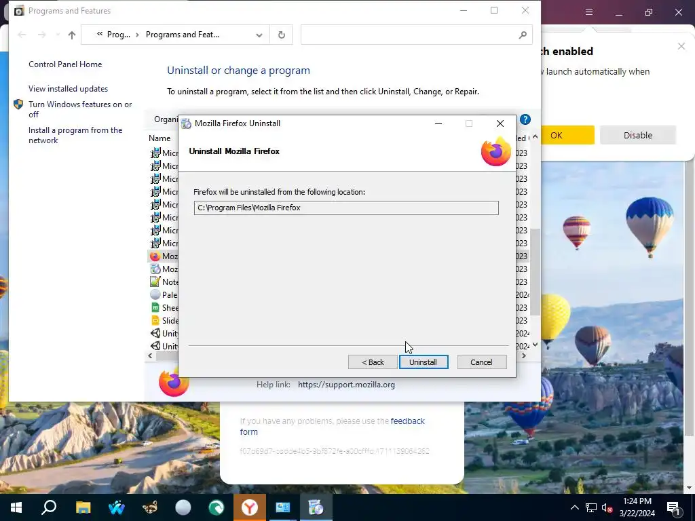Image resolution: width=695 pixels, height=521 pixels.
Task: Click Install a program from the network
Action: click(75, 135)
